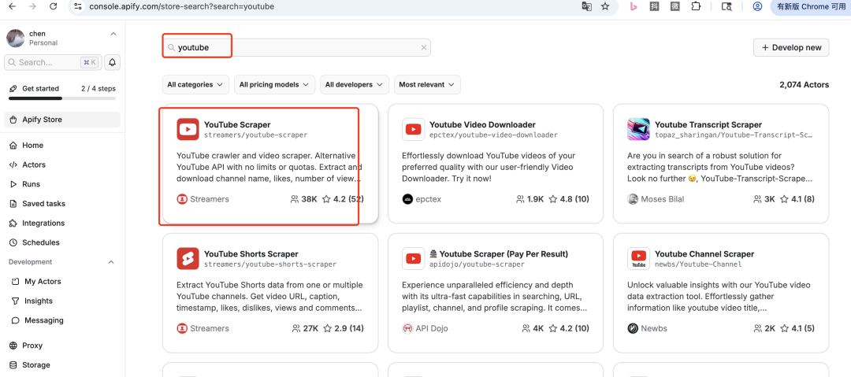The height and width of the screenshot is (377, 851).
Task: Open the Chrome translate page icon
Action: (586, 6)
